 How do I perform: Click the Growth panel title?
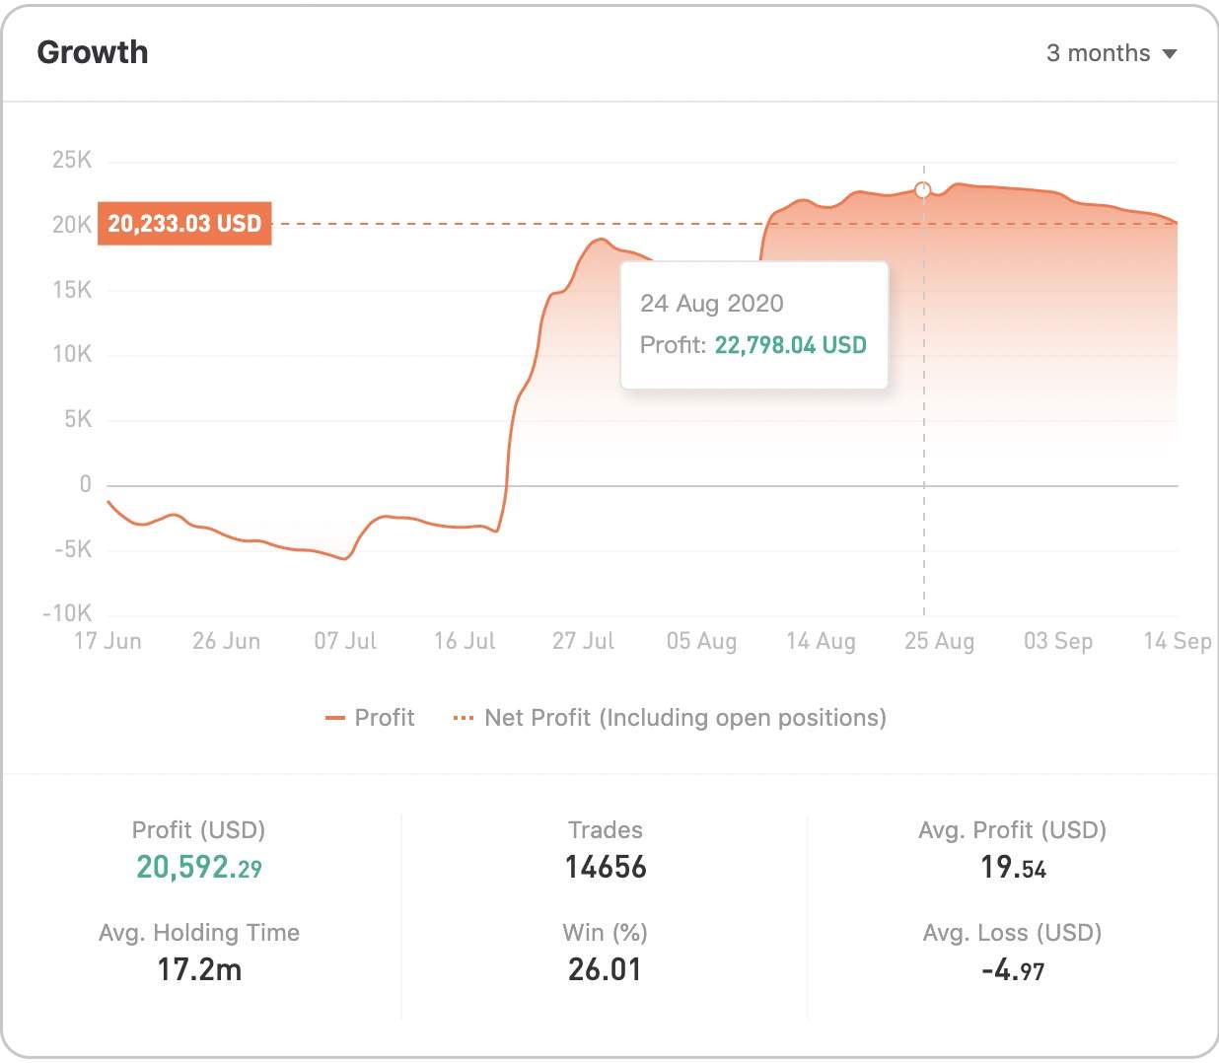(93, 52)
